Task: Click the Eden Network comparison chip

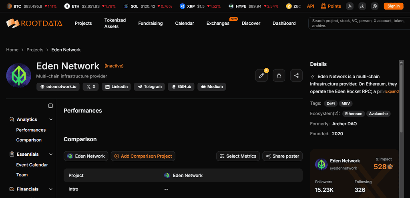Action: (86, 156)
